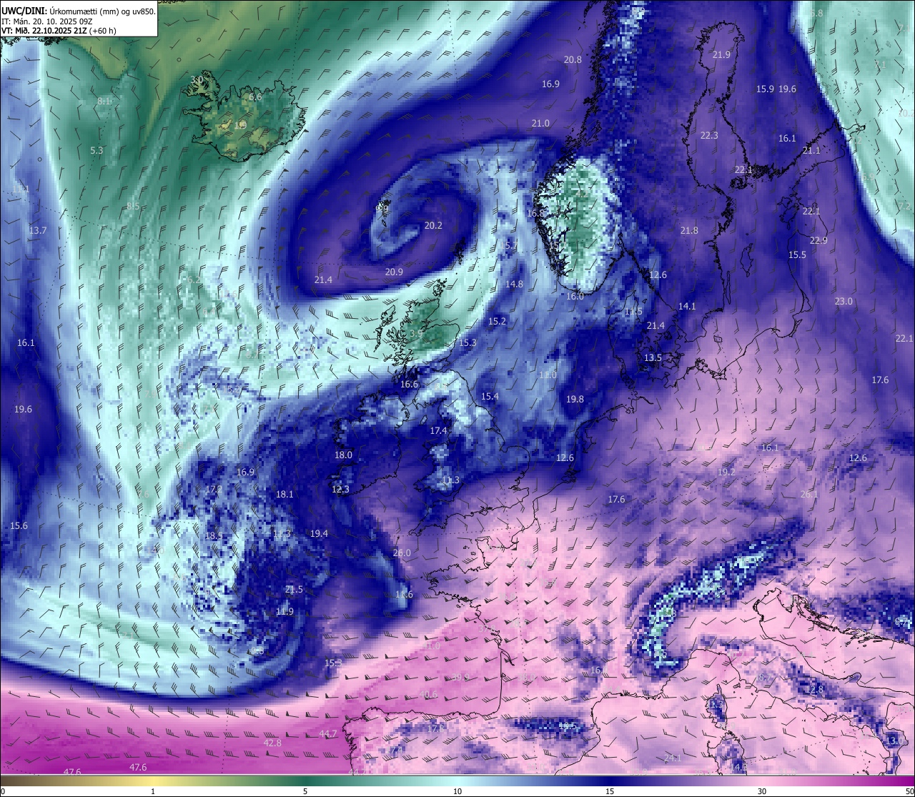Click the 10 label on the colour scale
This screenshot has width=915, height=797.
457,791
